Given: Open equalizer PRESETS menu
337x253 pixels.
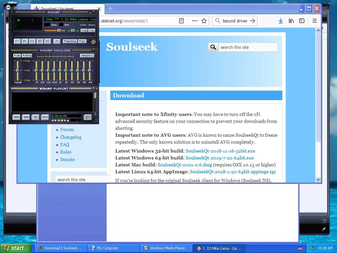Looking at the screenshot, I should click(x=87, y=55).
